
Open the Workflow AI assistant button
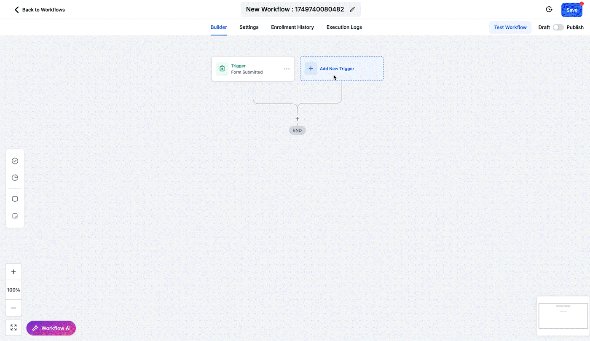click(51, 328)
